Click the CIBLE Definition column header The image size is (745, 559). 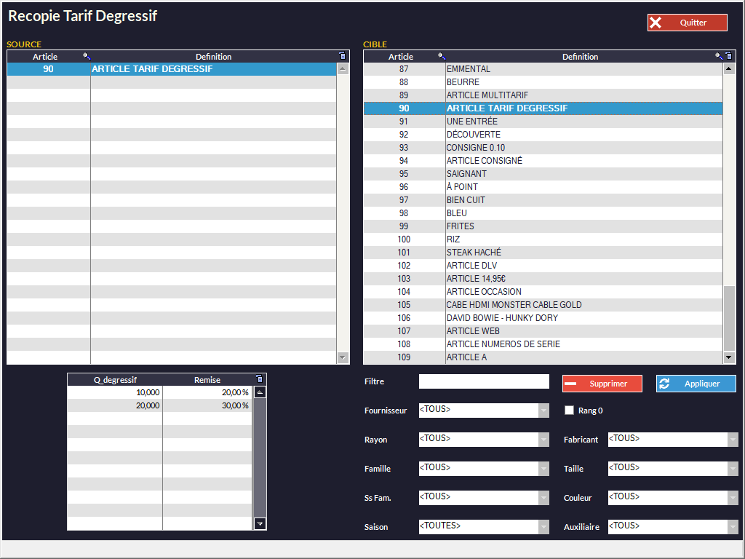tap(580, 56)
